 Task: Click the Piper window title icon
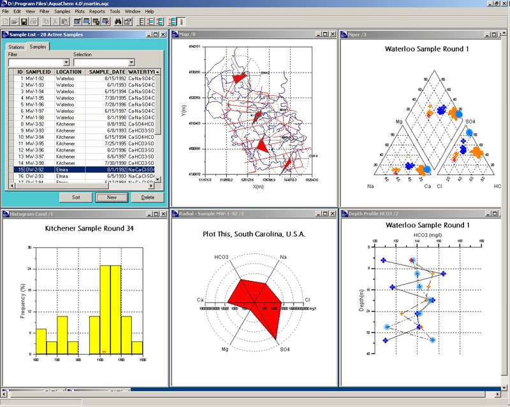point(344,34)
